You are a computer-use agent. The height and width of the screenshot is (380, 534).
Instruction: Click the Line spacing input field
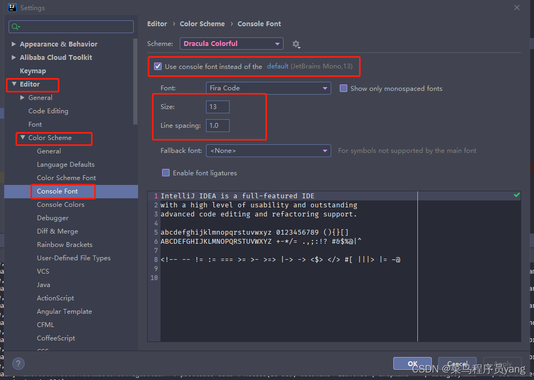pos(218,126)
